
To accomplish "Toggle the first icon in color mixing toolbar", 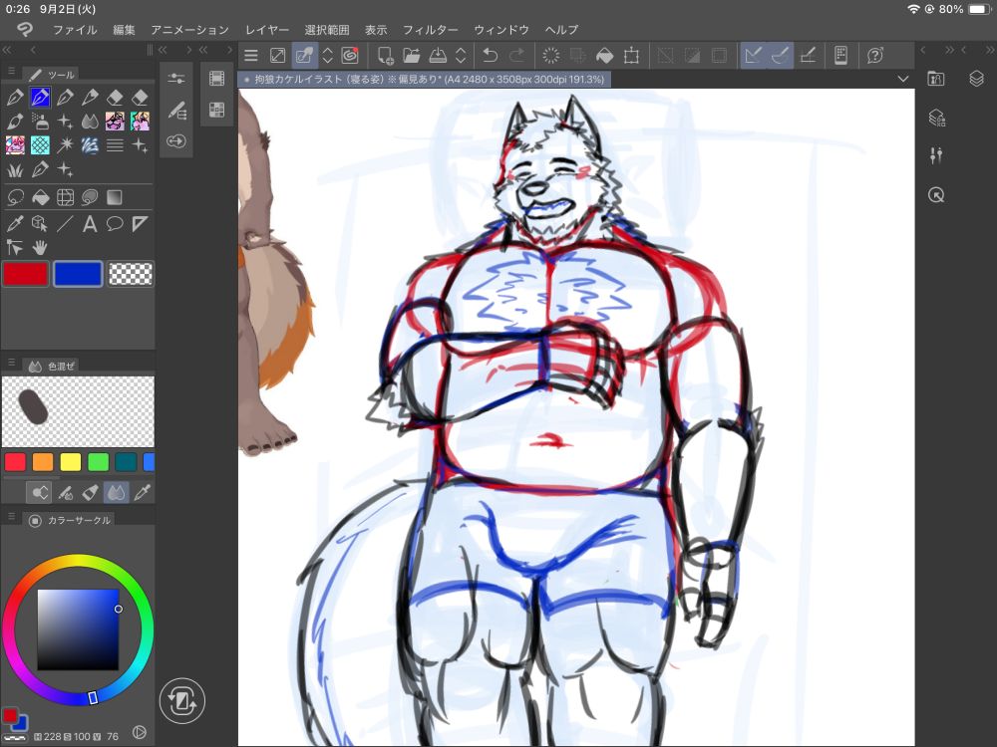I will coord(39,492).
